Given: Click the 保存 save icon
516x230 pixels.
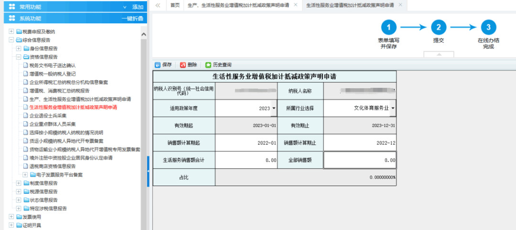Looking at the screenshot, I should (158, 65).
